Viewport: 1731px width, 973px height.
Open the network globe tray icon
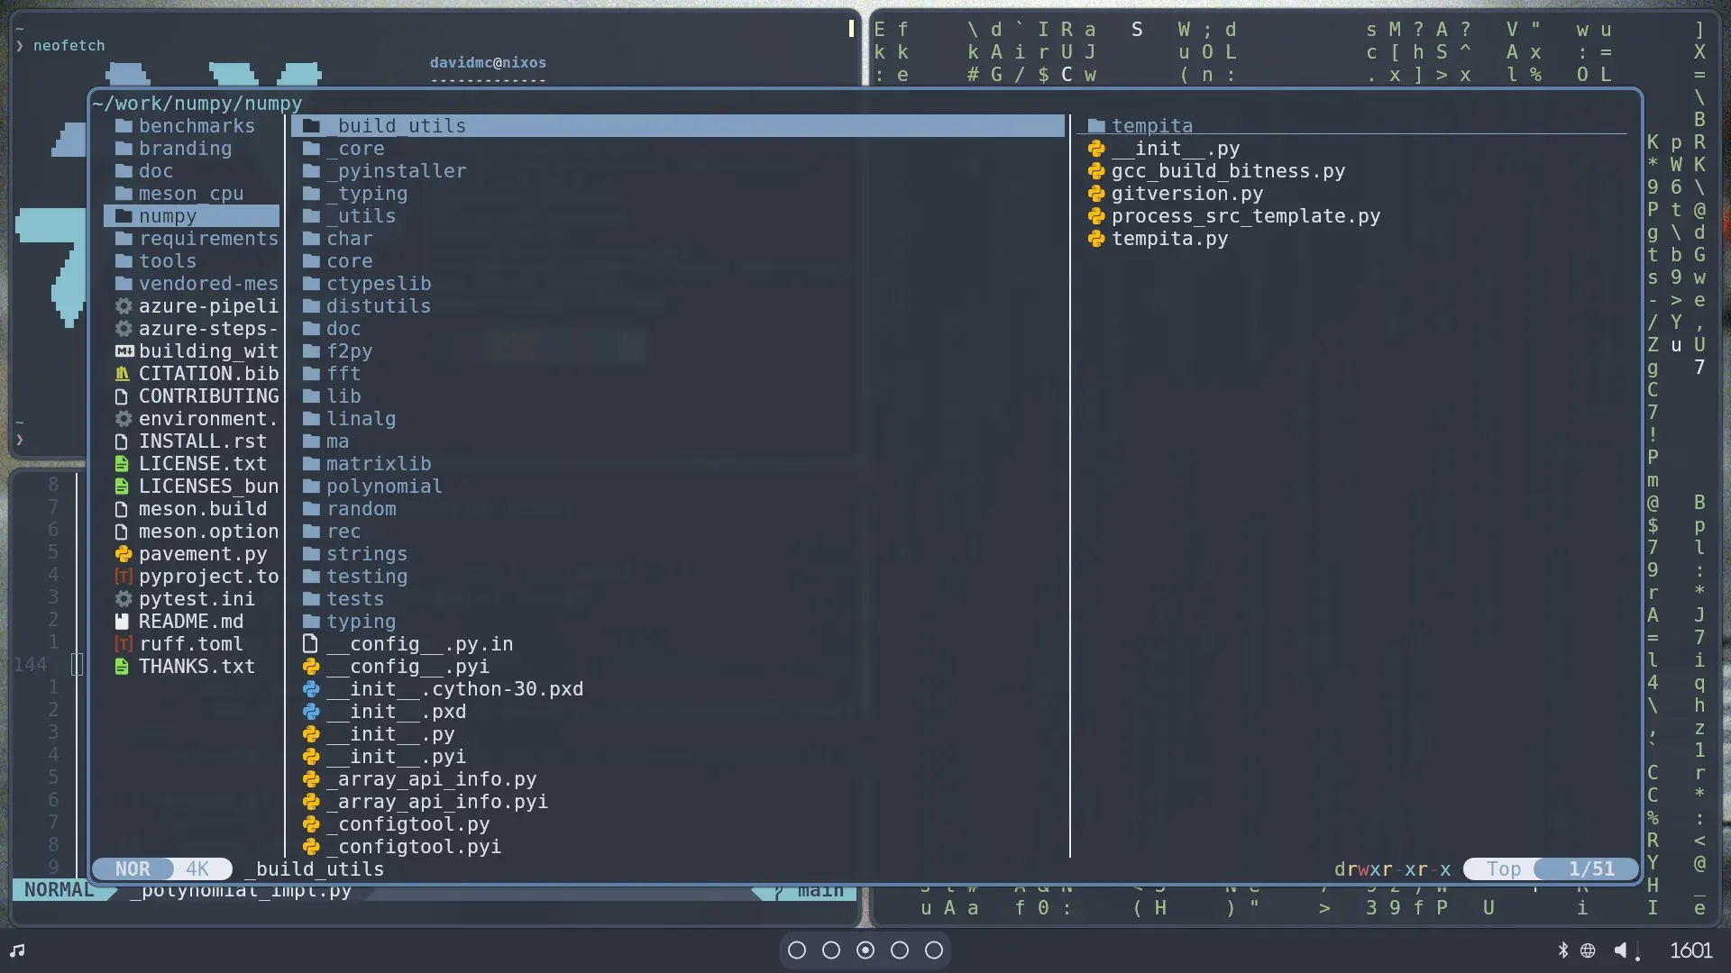click(1588, 950)
